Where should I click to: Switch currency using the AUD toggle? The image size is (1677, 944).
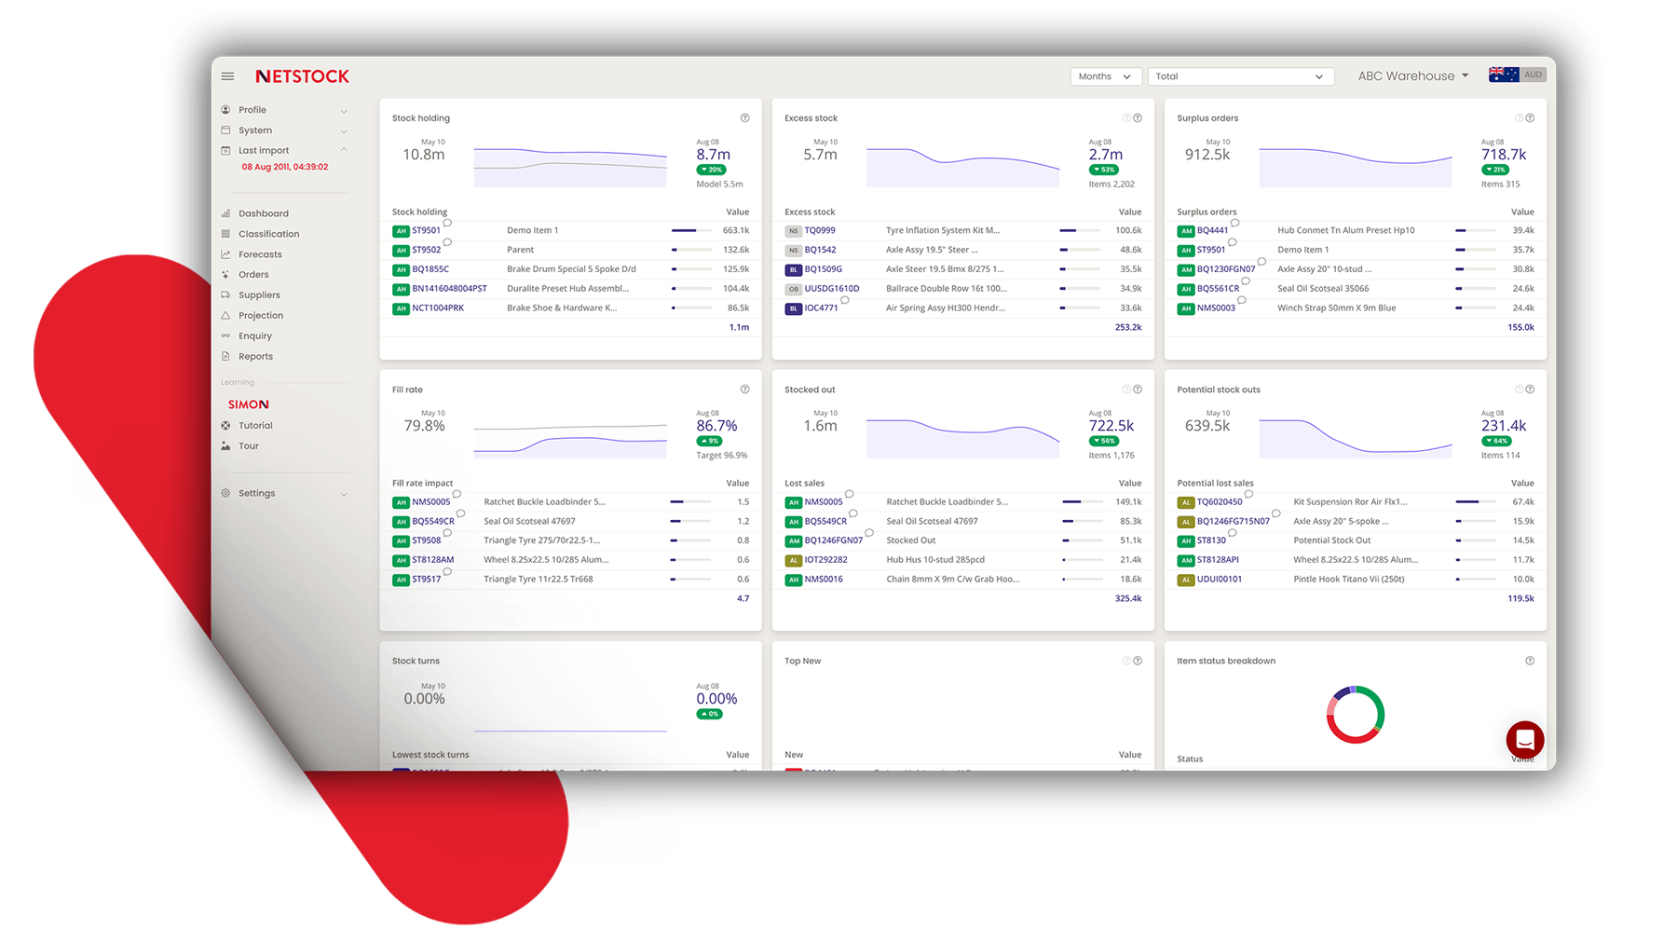pyautogui.click(x=1533, y=74)
